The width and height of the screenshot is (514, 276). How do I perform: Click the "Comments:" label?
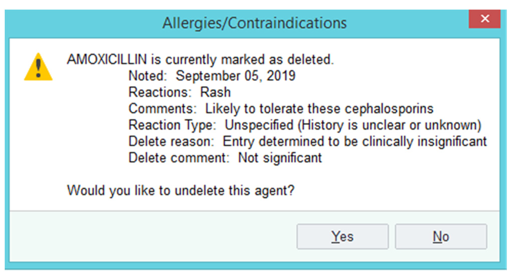(x=163, y=109)
